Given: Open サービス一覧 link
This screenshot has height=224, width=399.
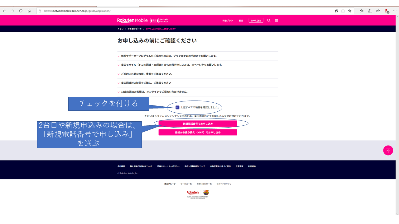Looking at the screenshot, I should 186,184.
